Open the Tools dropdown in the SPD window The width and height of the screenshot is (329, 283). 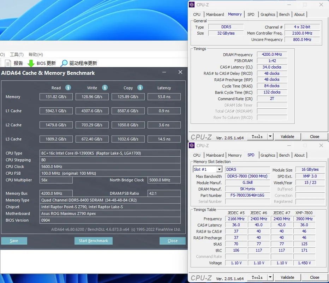click(x=260, y=277)
